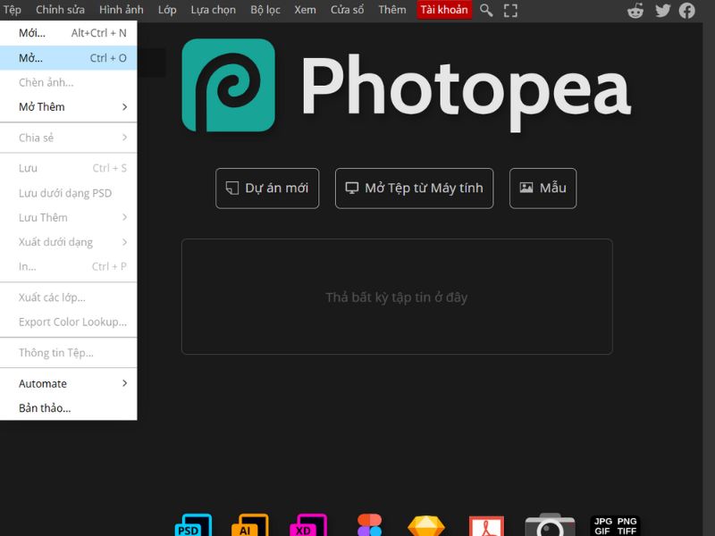Viewport: 715px width, 536px height.
Task: Open the search magnifier icon
Action: (486, 10)
